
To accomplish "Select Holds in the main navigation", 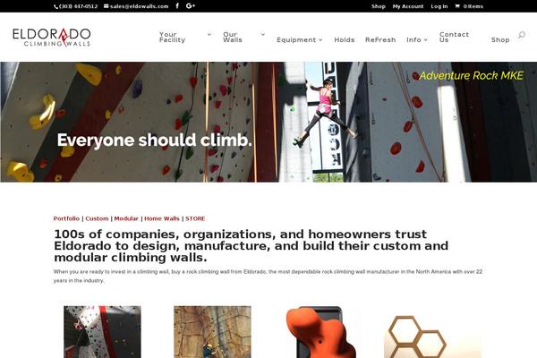I will 345,39.
